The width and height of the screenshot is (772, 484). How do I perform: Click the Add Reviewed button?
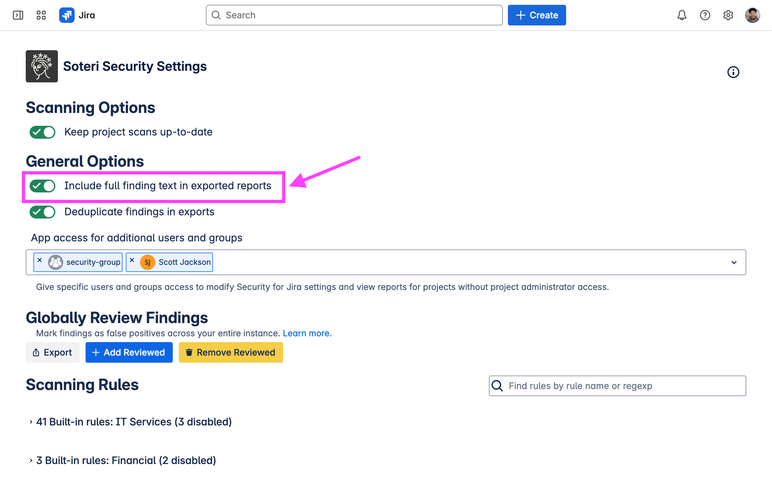pos(129,352)
